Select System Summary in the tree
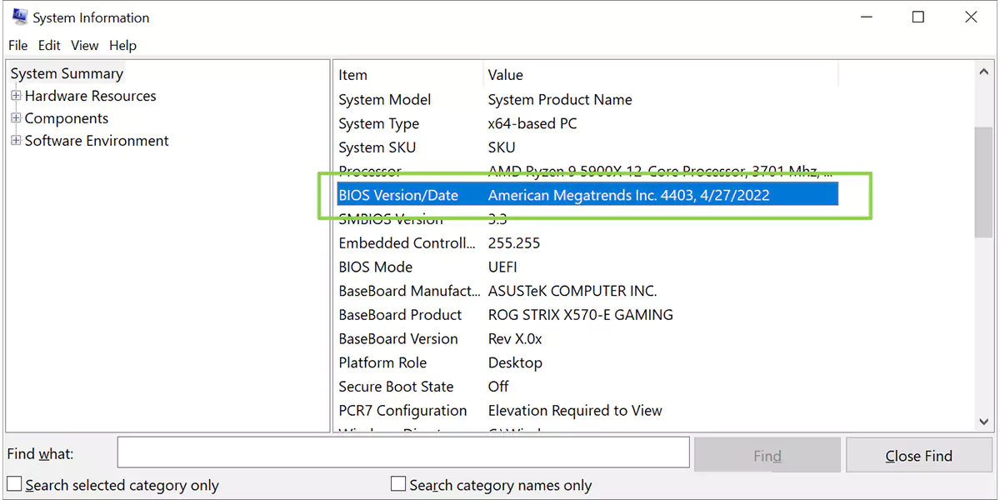 pyautogui.click(x=67, y=73)
